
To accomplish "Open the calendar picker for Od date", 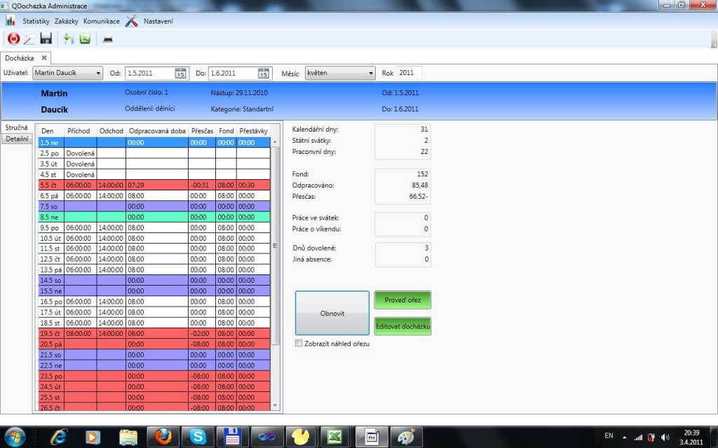I will coord(180,73).
